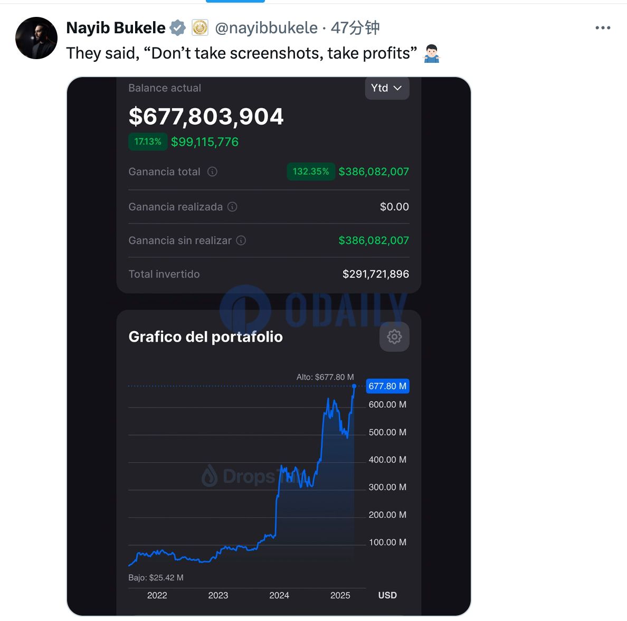Image resolution: width=627 pixels, height=621 pixels.
Task: Click the shrugging person emoji
Action: tap(432, 53)
